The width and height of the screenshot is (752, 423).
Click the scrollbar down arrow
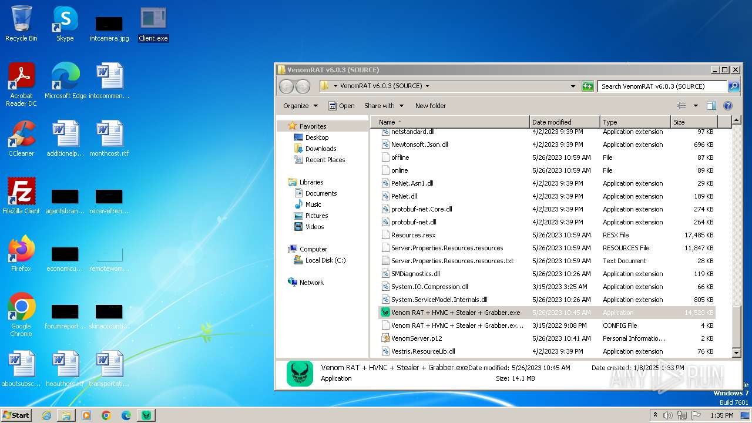[x=737, y=352]
